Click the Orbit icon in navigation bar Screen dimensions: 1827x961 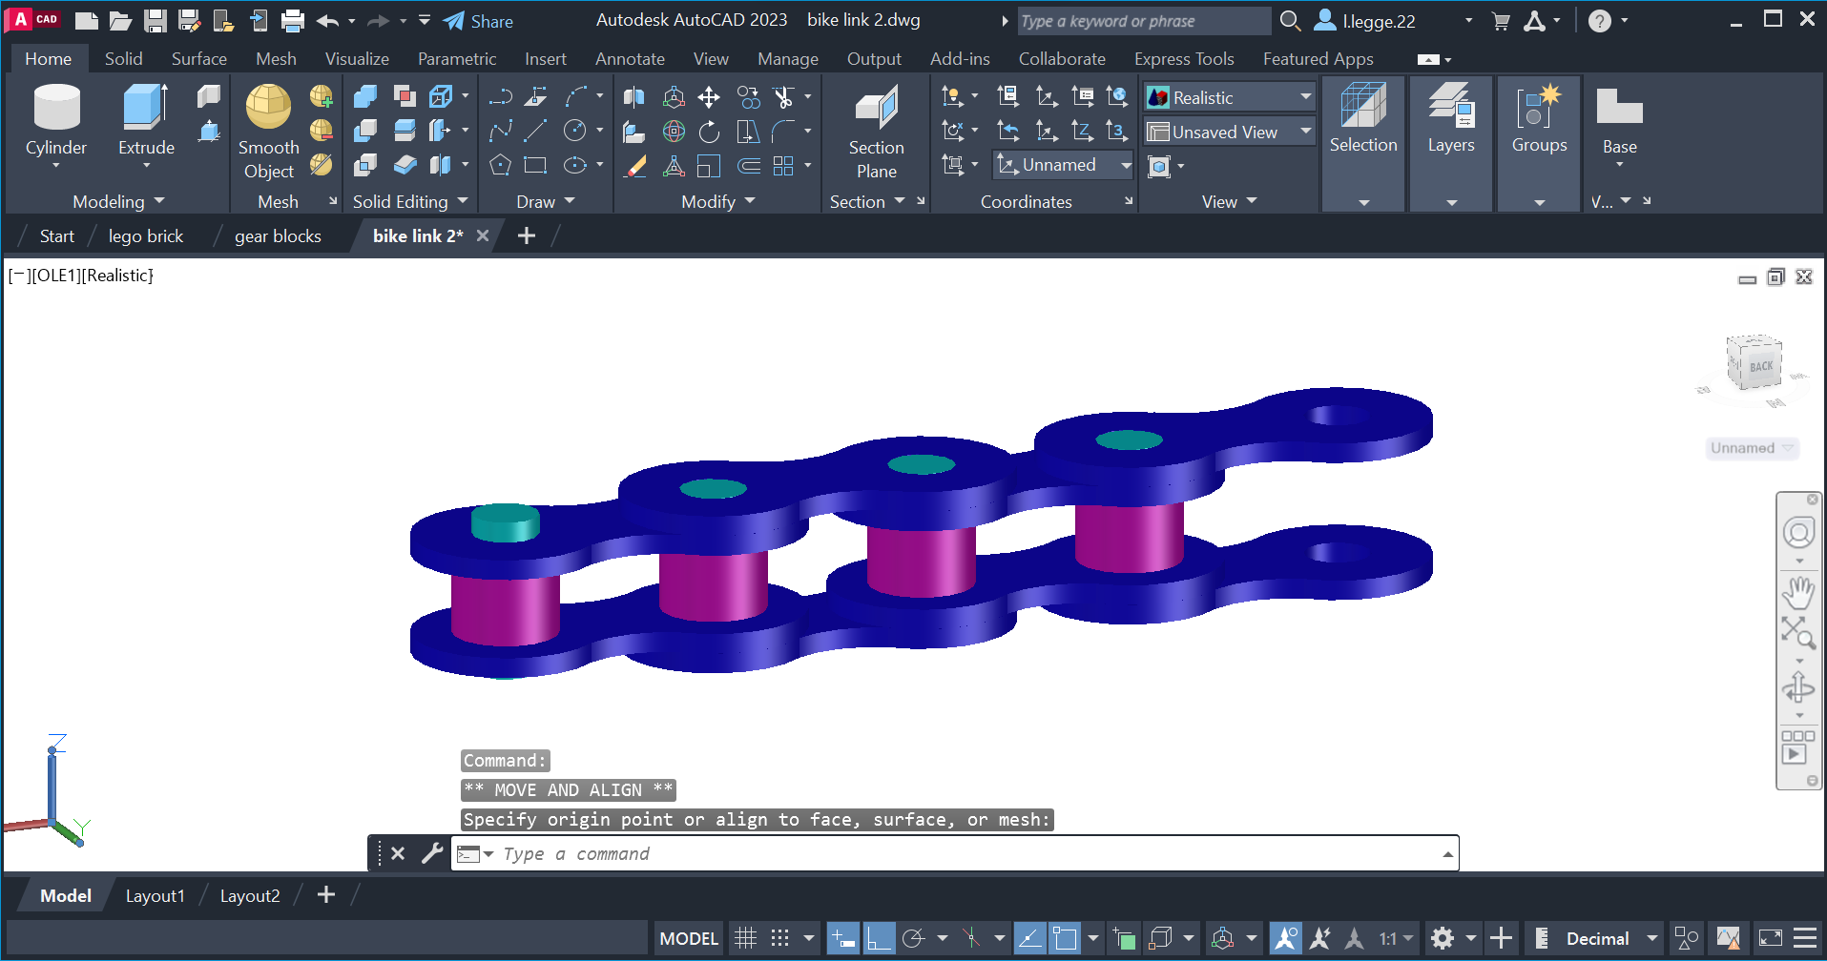point(1798,687)
